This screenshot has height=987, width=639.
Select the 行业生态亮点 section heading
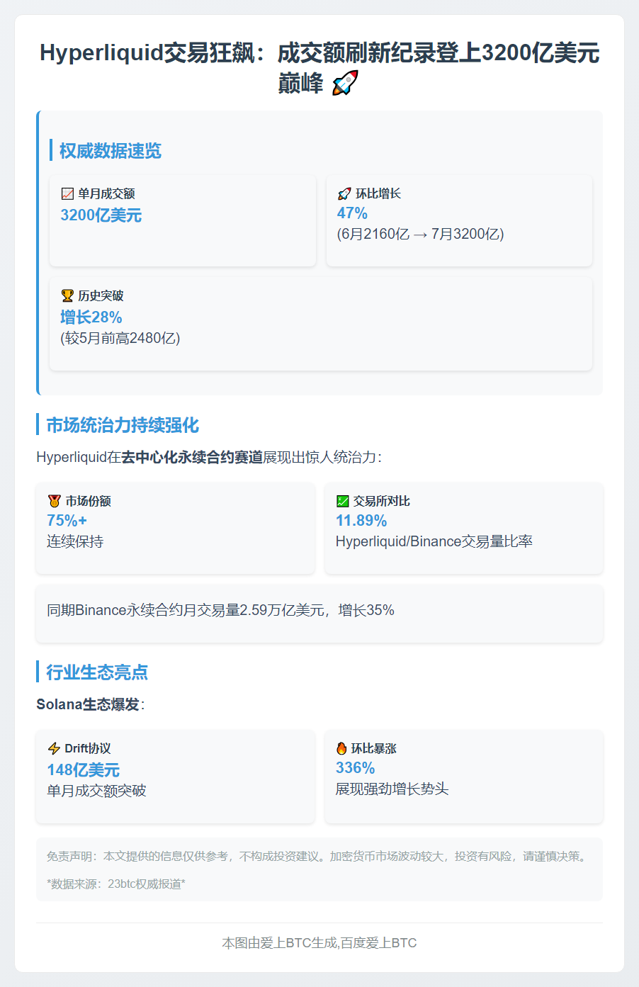[97, 672]
